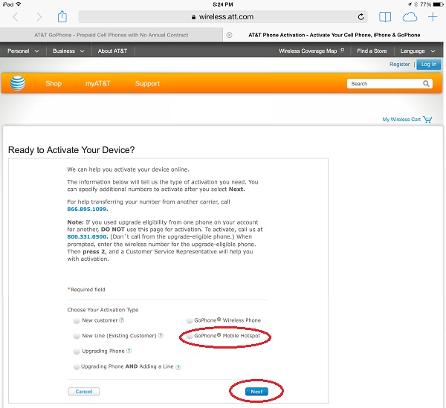446x408 pixels.
Task: Expand the Business dropdown menu
Action: [68, 51]
